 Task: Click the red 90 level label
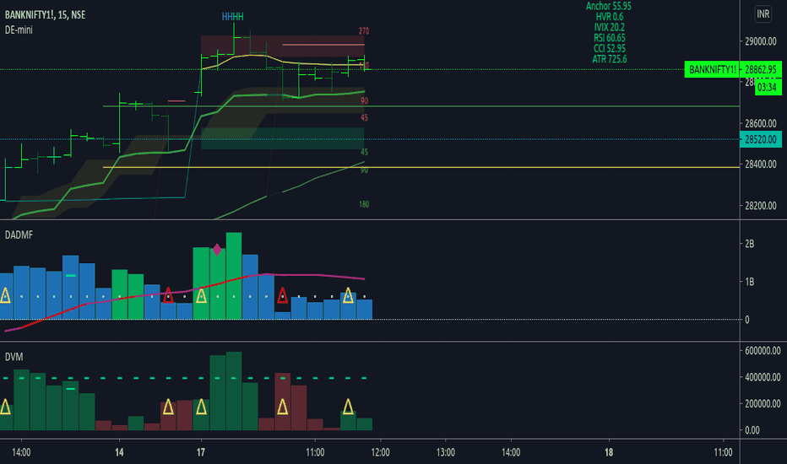(x=365, y=101)
